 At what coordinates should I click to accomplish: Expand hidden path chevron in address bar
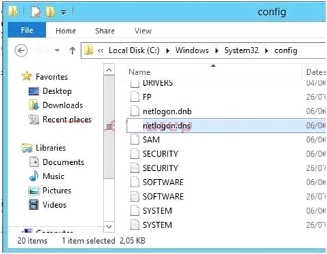(101, 50)
